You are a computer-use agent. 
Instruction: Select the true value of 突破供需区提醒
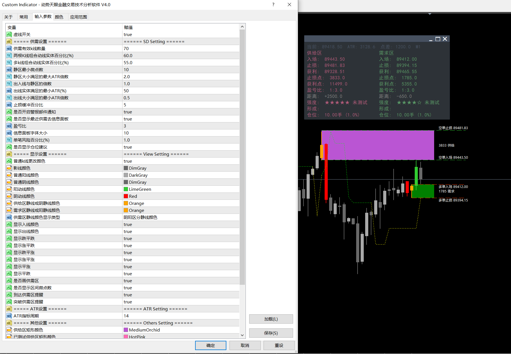128,302
